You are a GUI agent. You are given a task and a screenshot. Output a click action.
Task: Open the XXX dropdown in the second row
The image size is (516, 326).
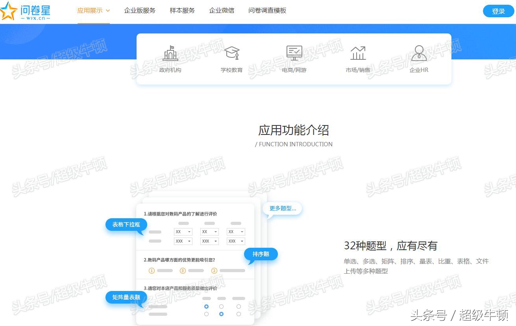tap(183, 241)
